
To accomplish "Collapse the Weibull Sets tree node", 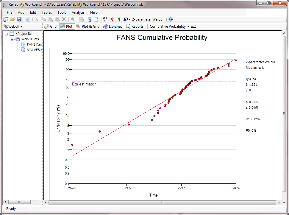I will coord(12,39).
